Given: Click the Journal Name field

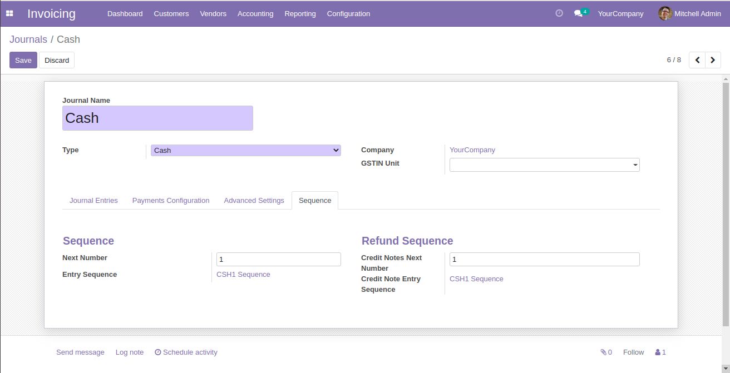Looking at the screenshot, I should click(x=157, y=118).
